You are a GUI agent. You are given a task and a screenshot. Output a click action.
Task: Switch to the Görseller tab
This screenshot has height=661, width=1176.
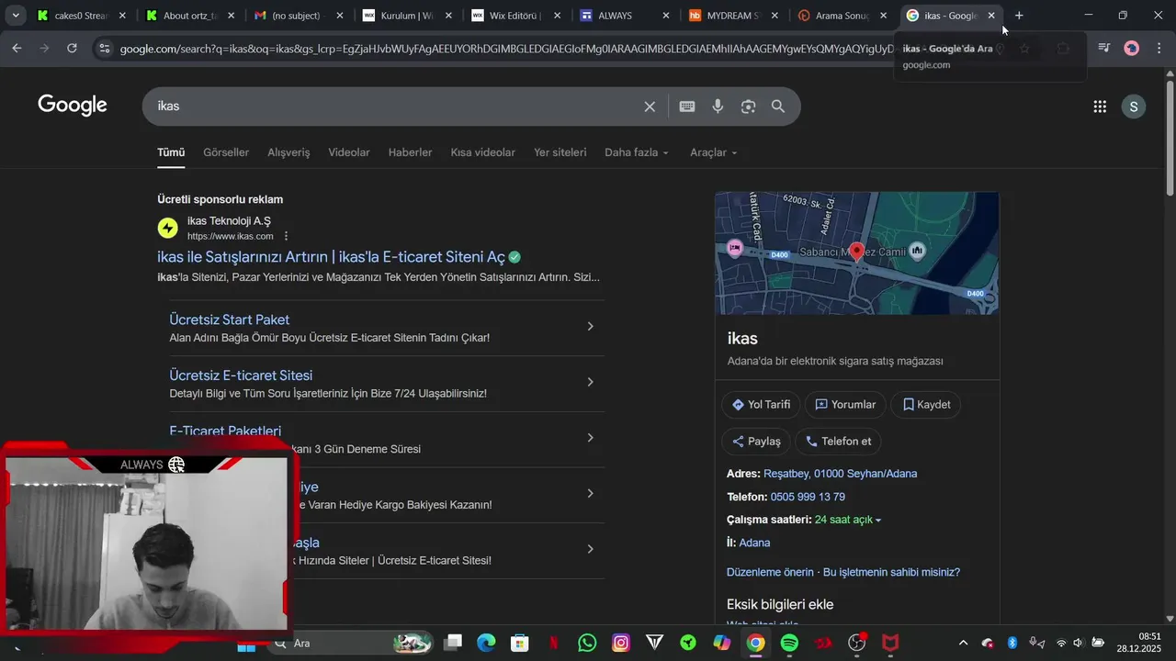coord(226,152)
